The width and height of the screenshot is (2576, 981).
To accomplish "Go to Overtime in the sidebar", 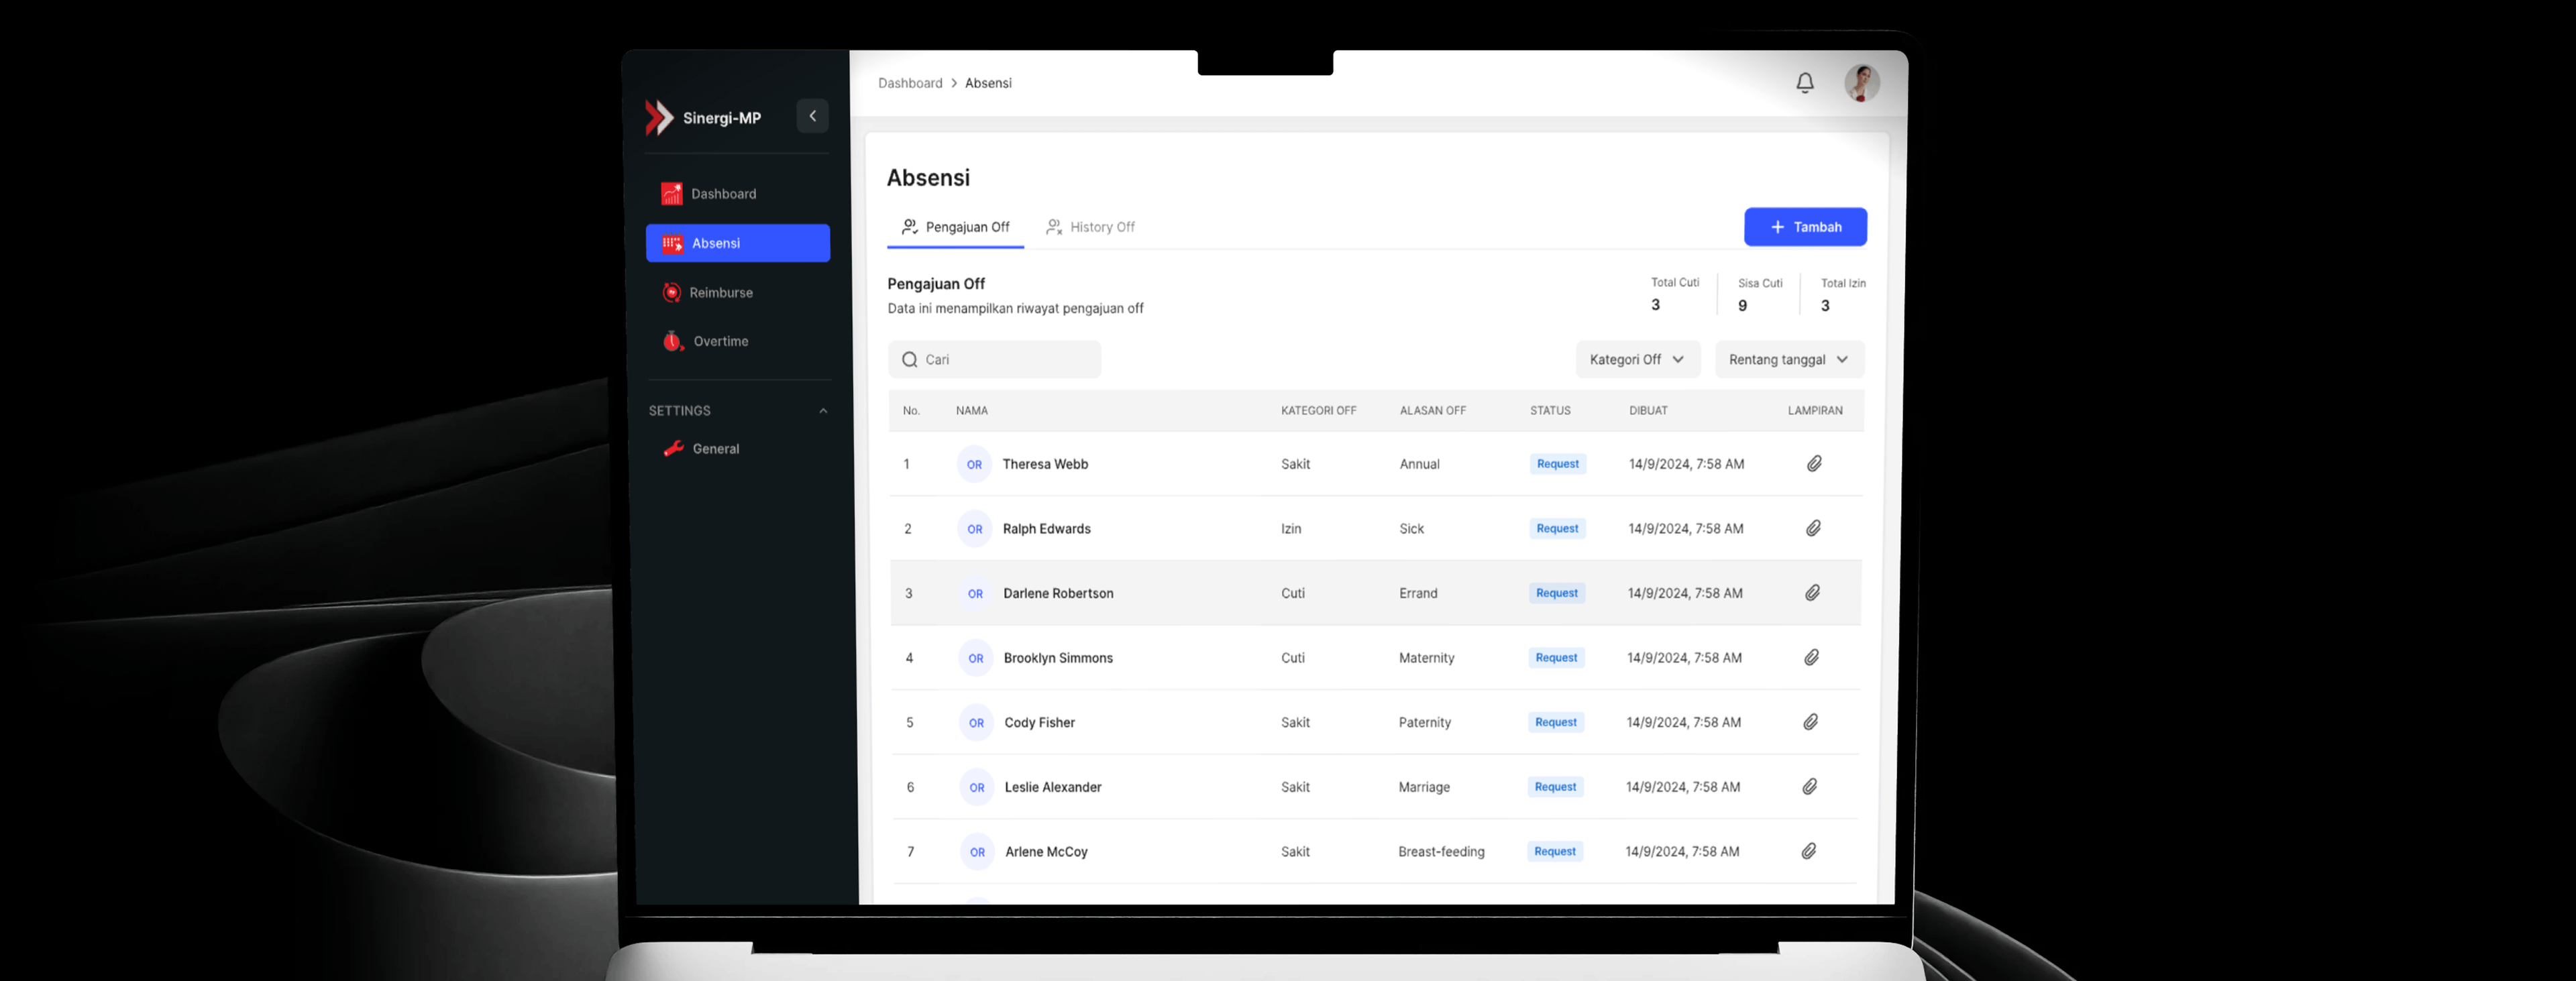I will 720,342.
